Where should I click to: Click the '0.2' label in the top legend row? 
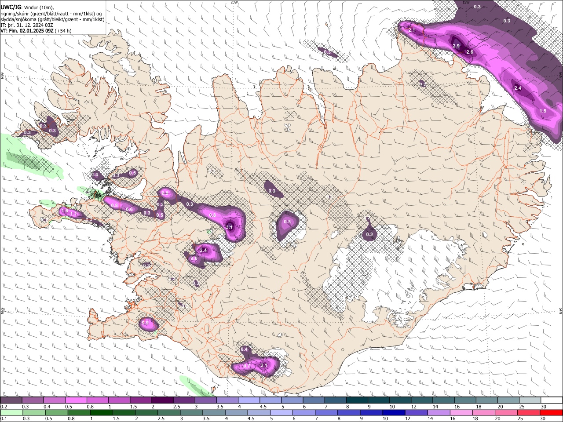[4, 407]
